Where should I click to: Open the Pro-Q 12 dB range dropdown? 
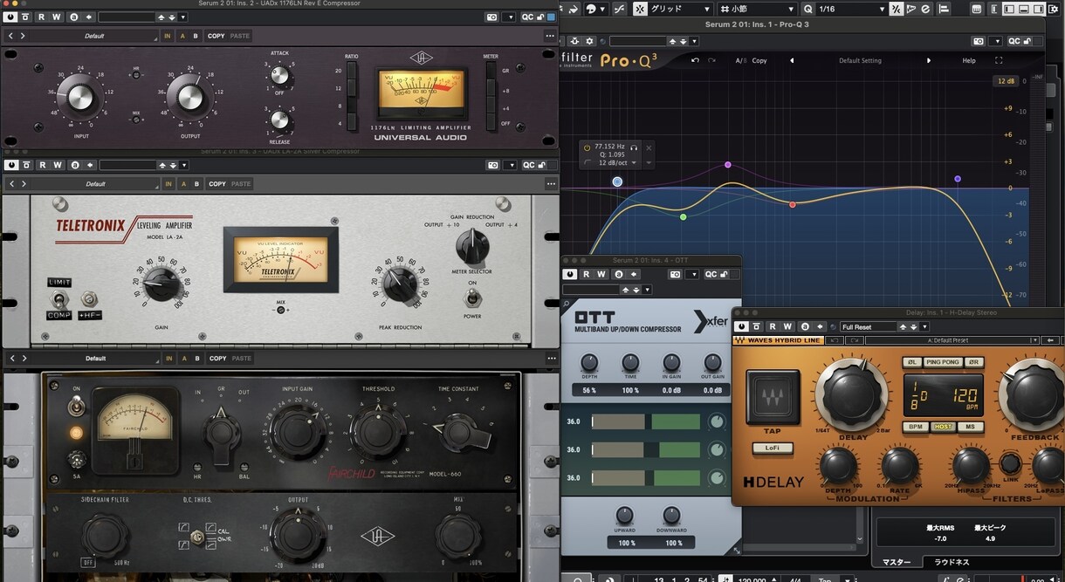pyautogui.click(x=1004, y=81)
